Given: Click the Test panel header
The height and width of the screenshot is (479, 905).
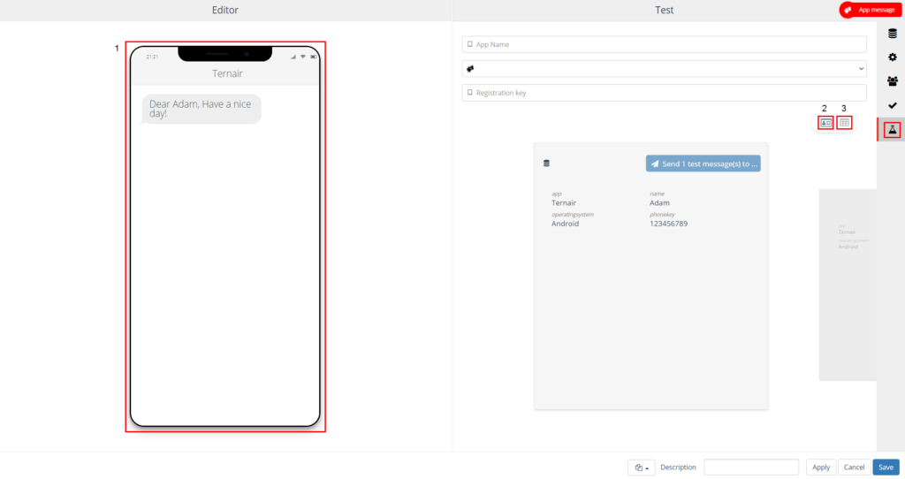Looking at the screenshot, I should pyautogui.click(x=665, y=10).
